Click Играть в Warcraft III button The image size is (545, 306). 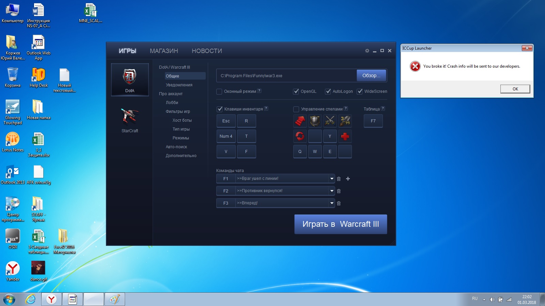341,224
